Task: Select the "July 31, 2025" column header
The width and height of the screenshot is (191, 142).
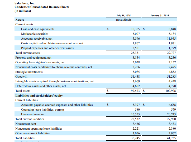Action: [x=123, y=16]
